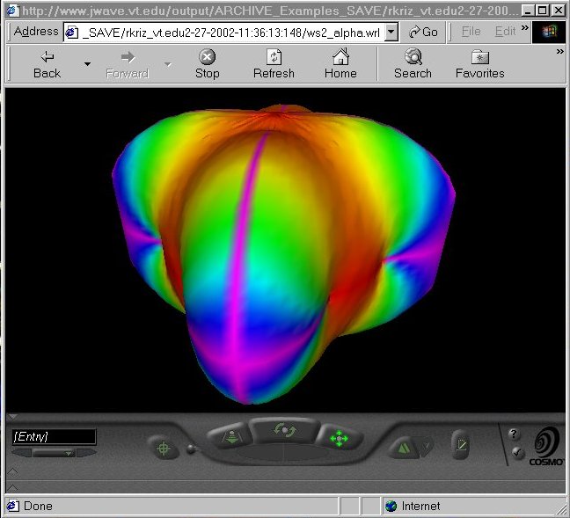Show more toolbar buttons chevron
Image resolution: width=570 pixels, height=518 pixels.
click(x=560, y=52)
